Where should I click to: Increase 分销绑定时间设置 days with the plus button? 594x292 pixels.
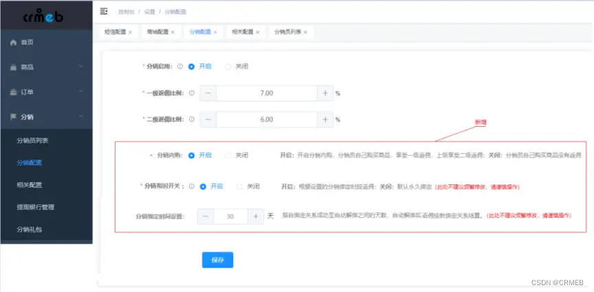[x=256, y=217]
